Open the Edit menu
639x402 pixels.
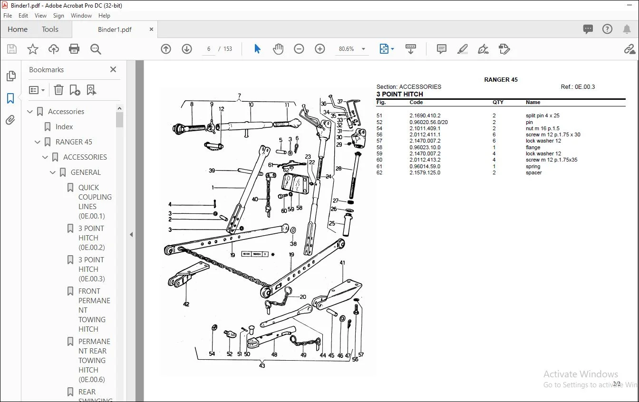(23, 16)
